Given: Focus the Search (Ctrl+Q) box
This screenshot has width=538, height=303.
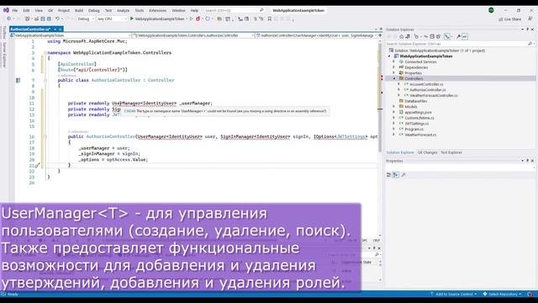Looking at the screenshot, I should click(234, 10).
